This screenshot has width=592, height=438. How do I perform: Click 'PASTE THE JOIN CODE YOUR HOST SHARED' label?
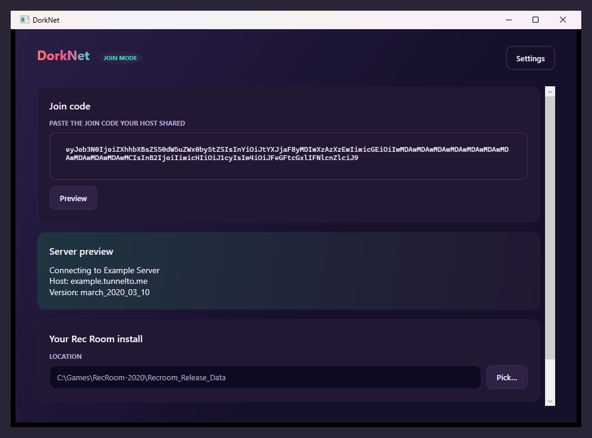(x=117, y=123)
